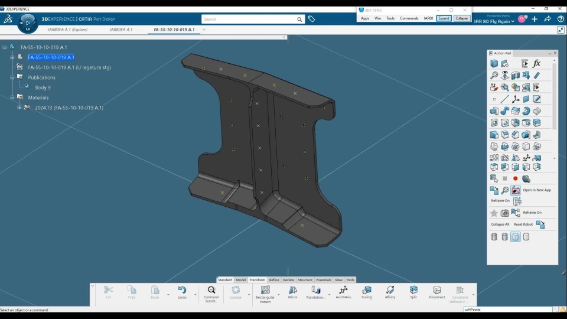Open the Help question mark icon
The height and width of the screenshot is (319, 567).
pos(561,19)
